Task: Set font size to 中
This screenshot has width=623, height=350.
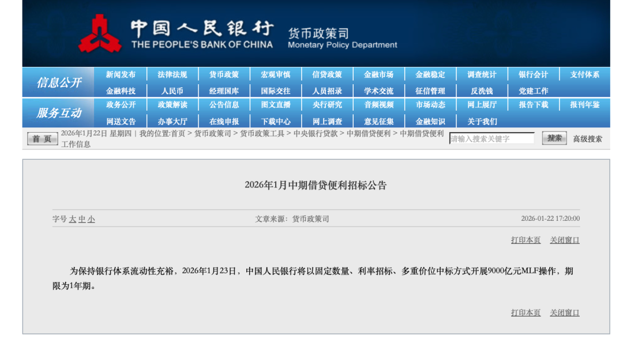Action: (x=82, y=219)
